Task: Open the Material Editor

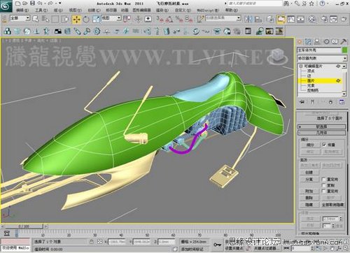Action: pyautogui.click(x=312, y=19)
